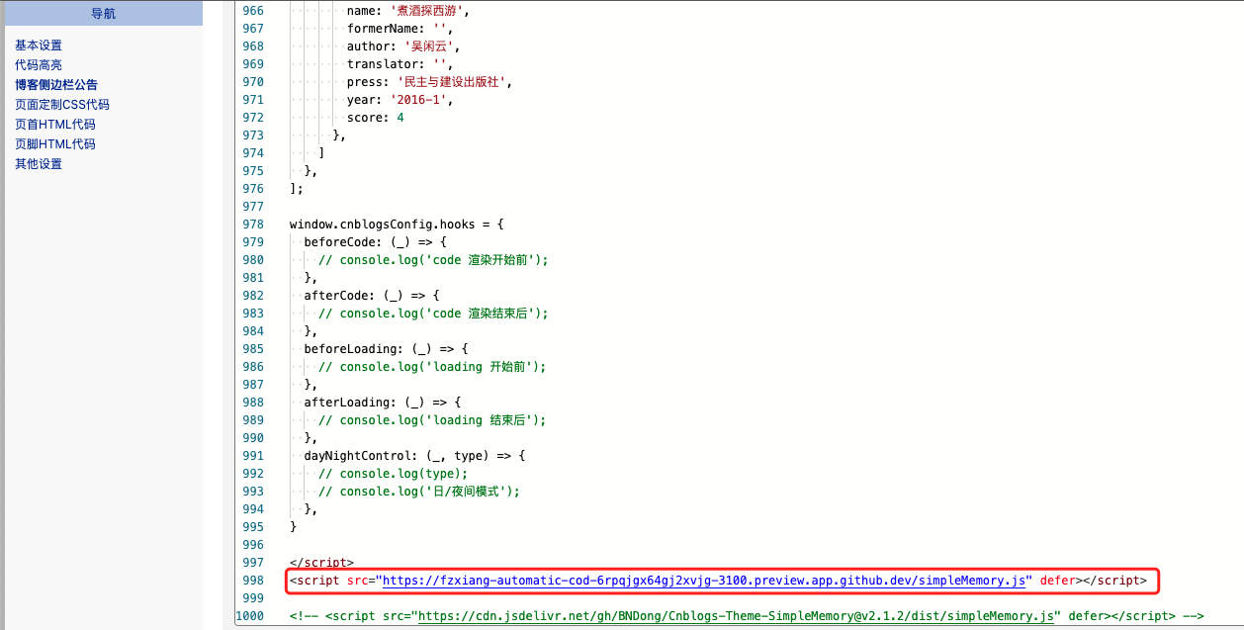The image size is (1244, 630).
Task: Click comment console.log('loading 结束后')
Action: coord(433,420)
